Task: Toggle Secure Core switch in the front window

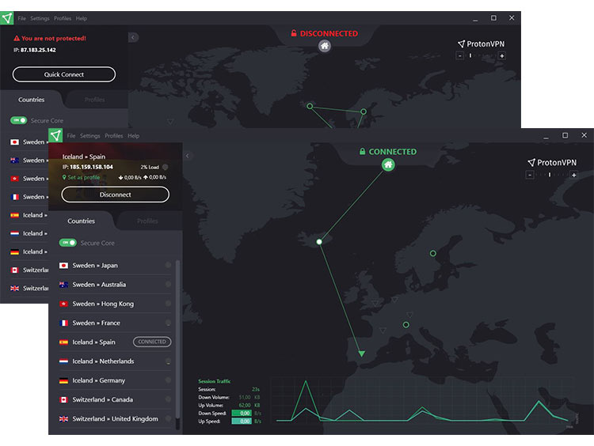Action: coord(68,243)
